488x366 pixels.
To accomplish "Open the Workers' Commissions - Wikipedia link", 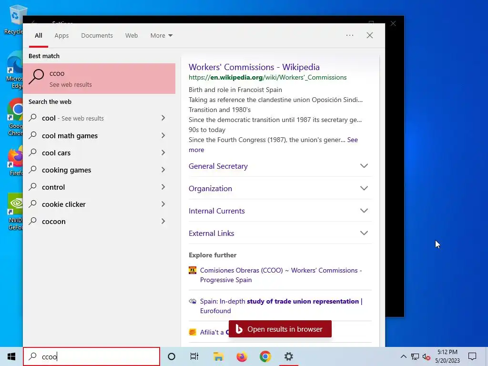I will pos(254,67).
